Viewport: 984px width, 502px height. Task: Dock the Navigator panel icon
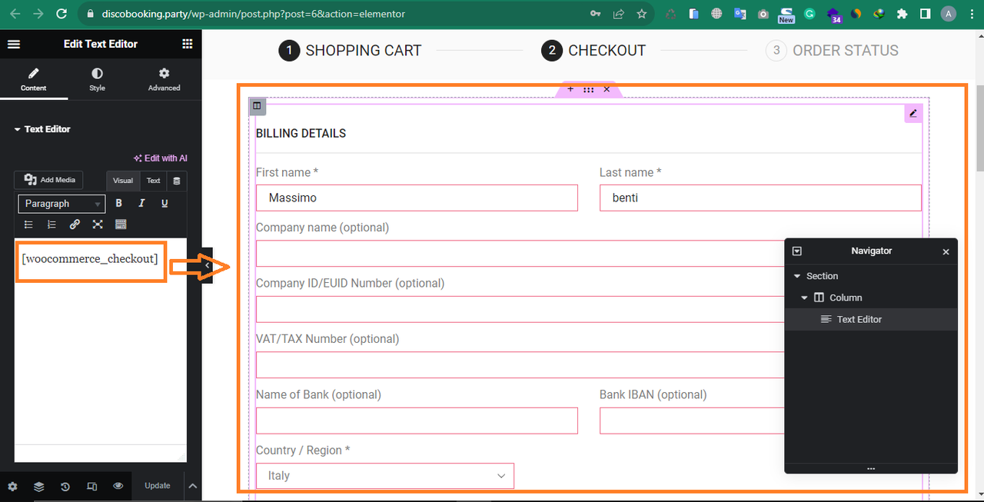coord(797,251)
